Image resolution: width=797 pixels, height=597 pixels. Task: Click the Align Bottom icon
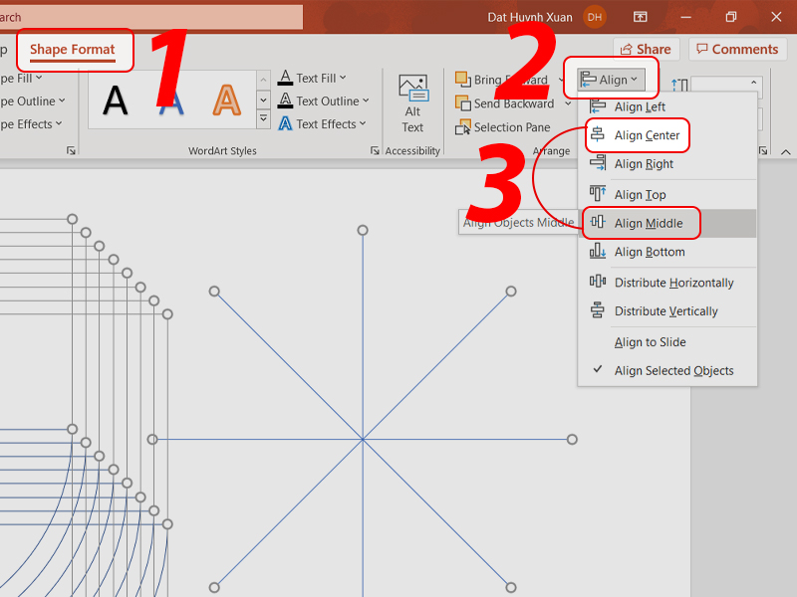pyautogui.click(x=598, y=252)
